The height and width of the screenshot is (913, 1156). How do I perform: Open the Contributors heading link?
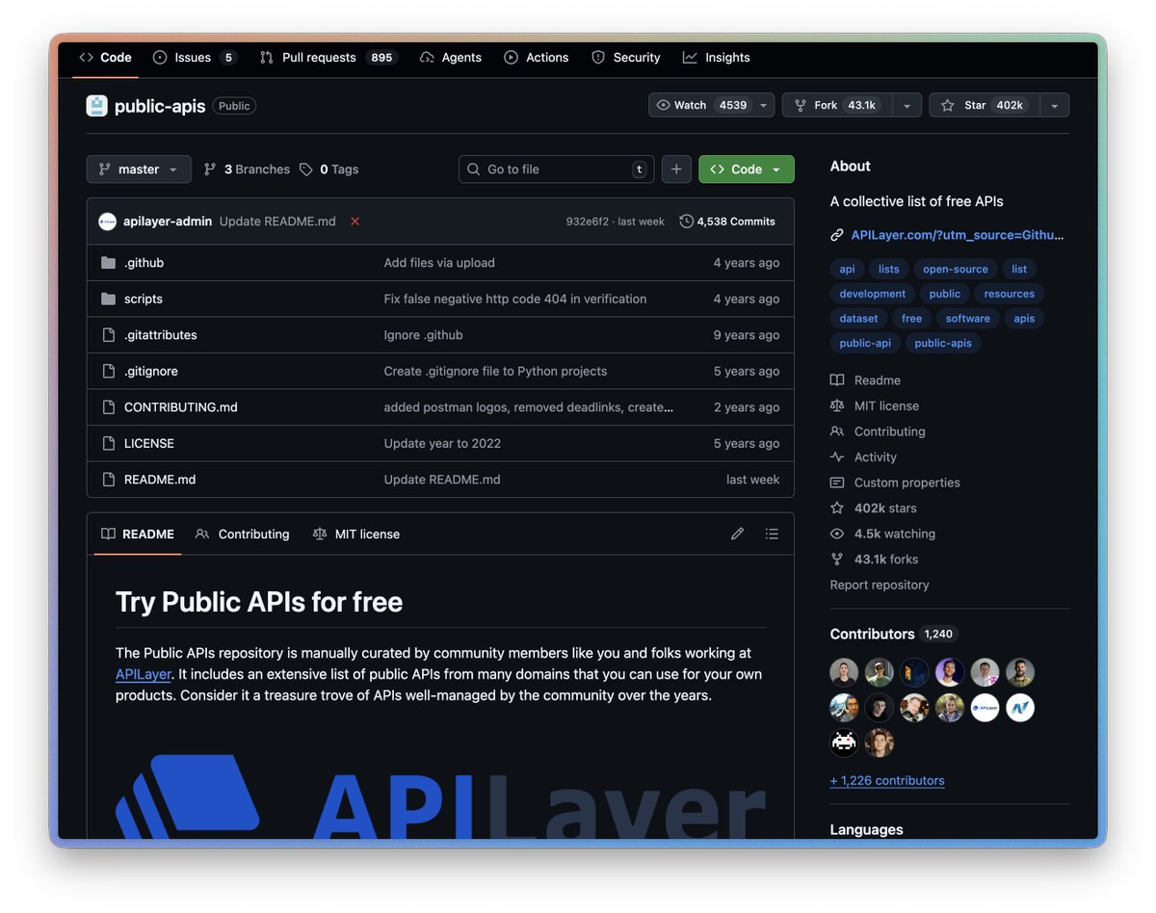[x=892, y=634]
